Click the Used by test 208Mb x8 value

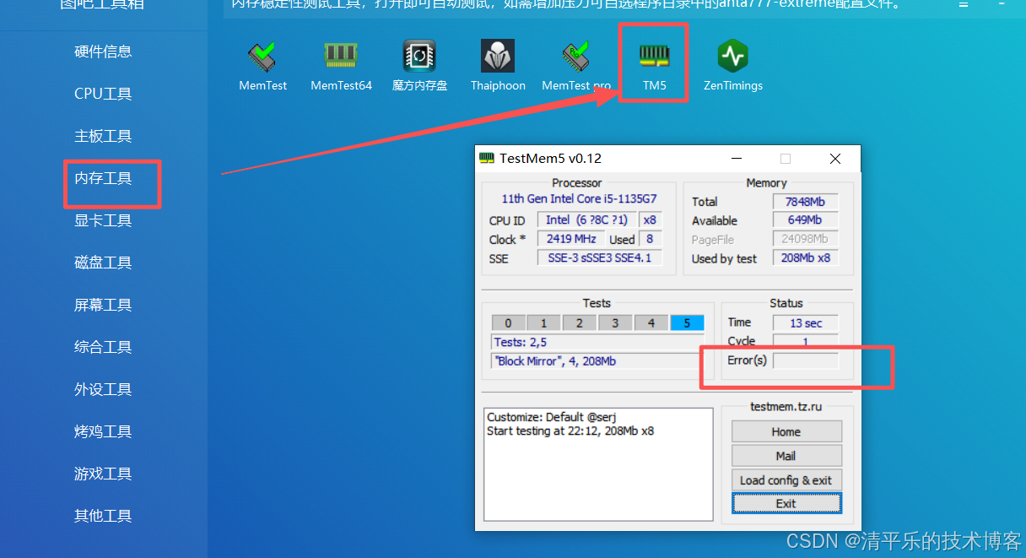pos(806,258)
